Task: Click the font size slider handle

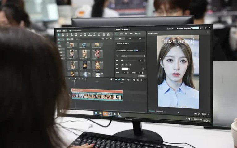Action: 122,61
